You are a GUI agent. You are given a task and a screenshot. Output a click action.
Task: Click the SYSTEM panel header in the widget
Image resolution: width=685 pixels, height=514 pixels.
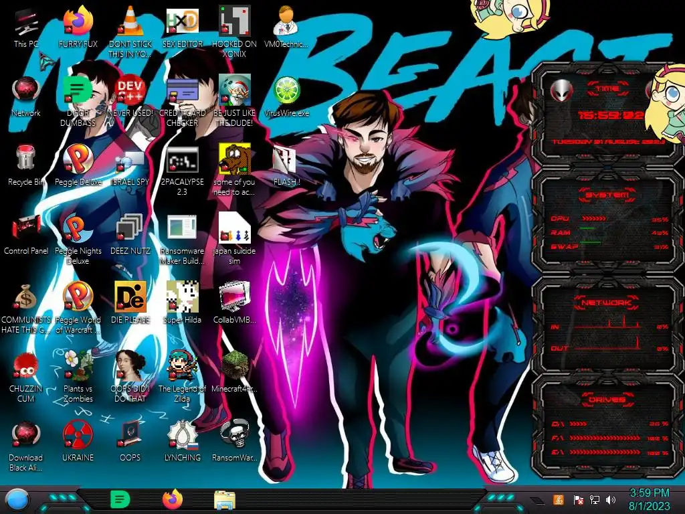point(607,195)
